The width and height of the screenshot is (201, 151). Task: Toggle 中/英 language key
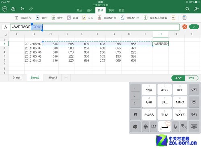[184, 126]
